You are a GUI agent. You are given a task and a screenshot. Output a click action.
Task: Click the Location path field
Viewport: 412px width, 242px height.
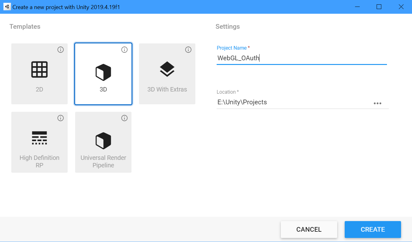[x=293, y=102]
